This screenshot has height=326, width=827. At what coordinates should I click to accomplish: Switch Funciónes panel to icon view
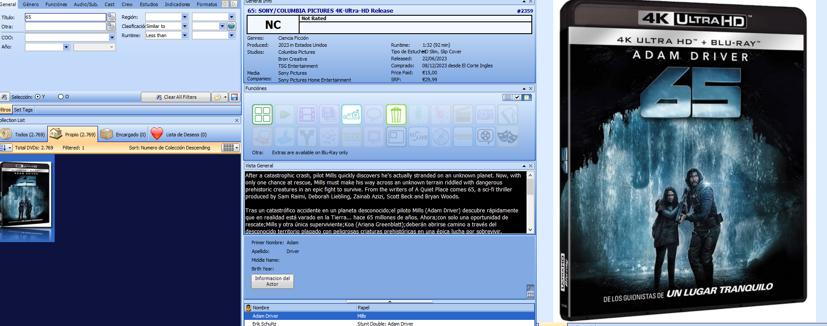(x=527, y=97)
